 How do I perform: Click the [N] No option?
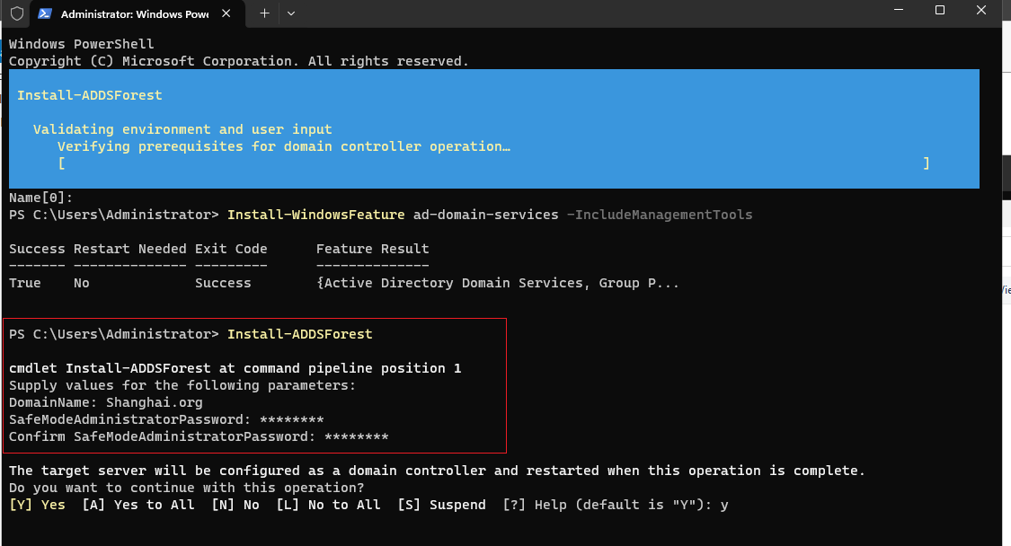coord(235,505)
